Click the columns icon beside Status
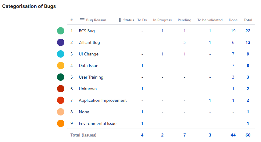The height and width of the screenshot is (142, 261). coord(121,20)
